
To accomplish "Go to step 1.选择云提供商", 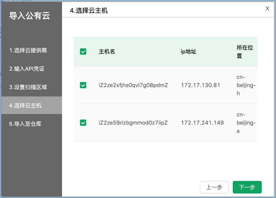I will click(x=28, y=50).
